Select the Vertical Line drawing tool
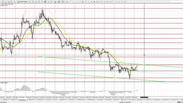 coord(74,2)
